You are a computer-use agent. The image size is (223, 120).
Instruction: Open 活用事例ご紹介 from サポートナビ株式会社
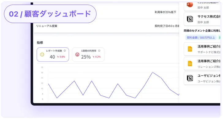[x=209, y=46]
